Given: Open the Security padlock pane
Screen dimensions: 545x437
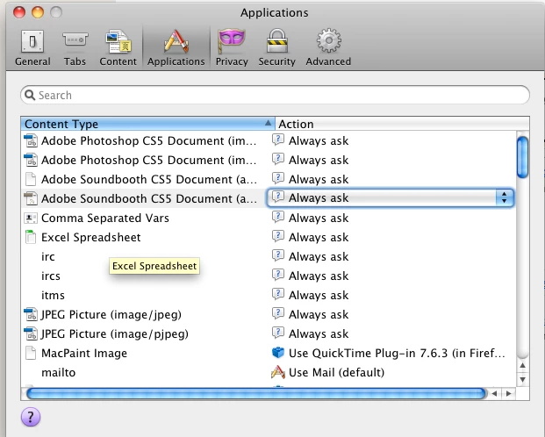Looking at the screenshot, I should [276, 47].
